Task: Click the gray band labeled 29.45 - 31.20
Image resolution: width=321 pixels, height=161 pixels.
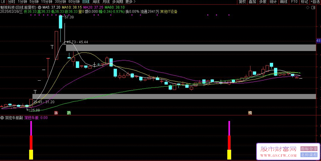Action: pos(174,96)
